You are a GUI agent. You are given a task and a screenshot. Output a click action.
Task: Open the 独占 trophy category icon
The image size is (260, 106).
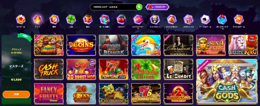tap(88, 19)
